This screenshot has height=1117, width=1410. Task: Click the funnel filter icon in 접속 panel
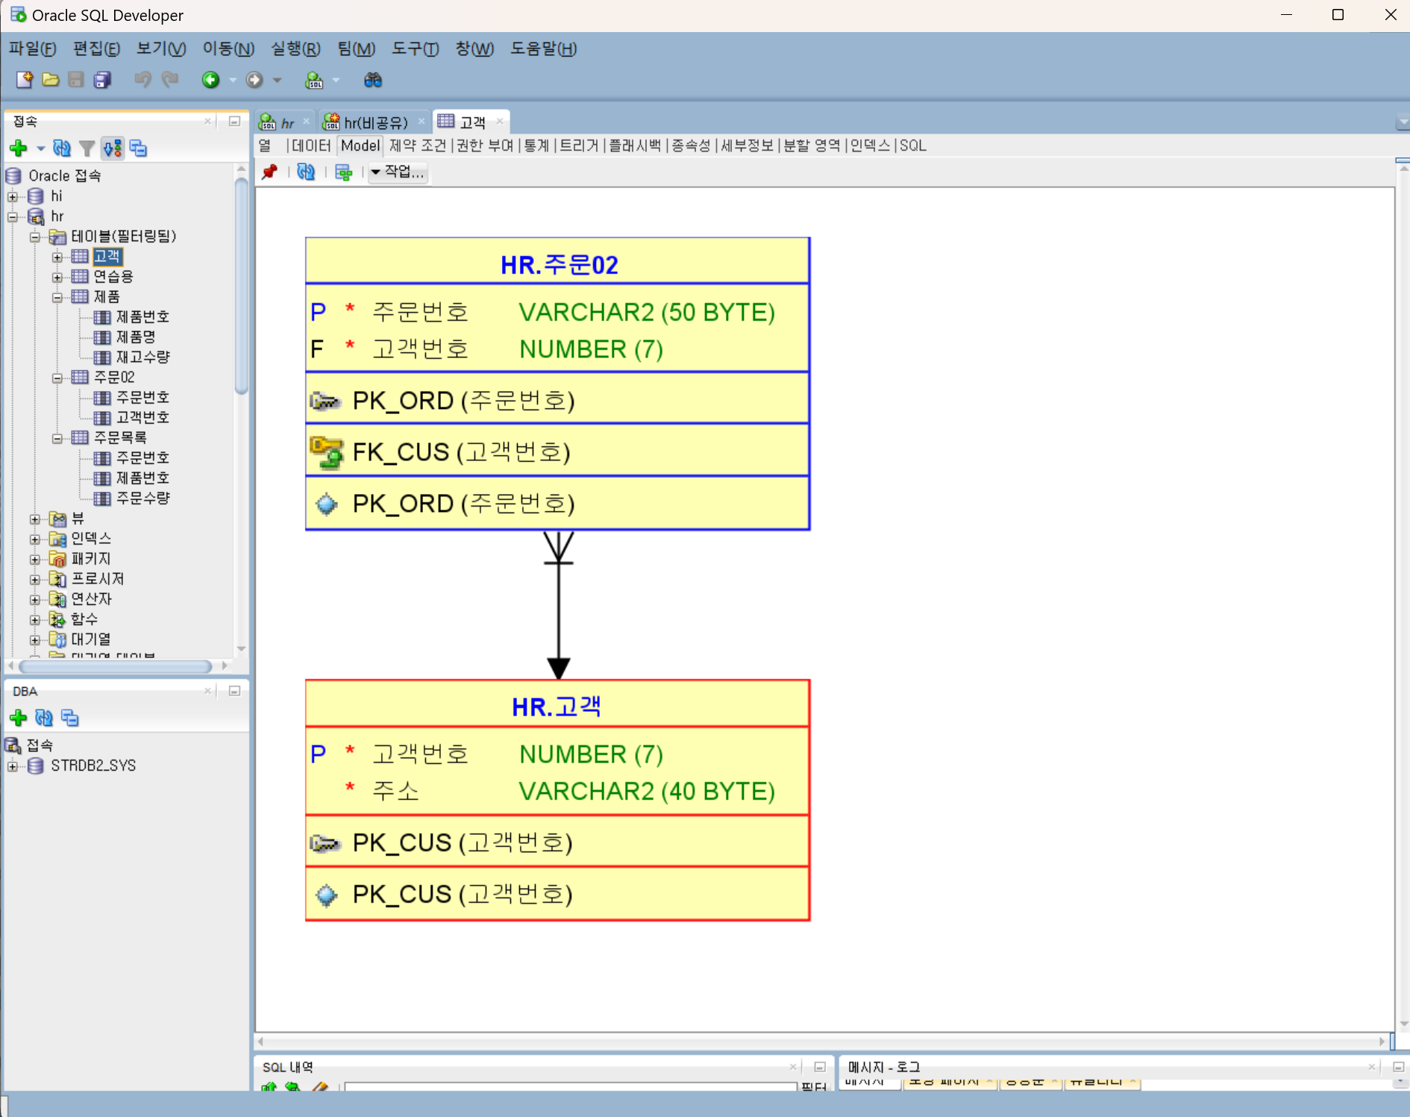click(x=87, y=148)
